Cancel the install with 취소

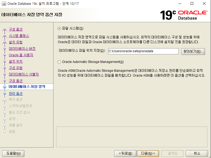click(197, 153)
